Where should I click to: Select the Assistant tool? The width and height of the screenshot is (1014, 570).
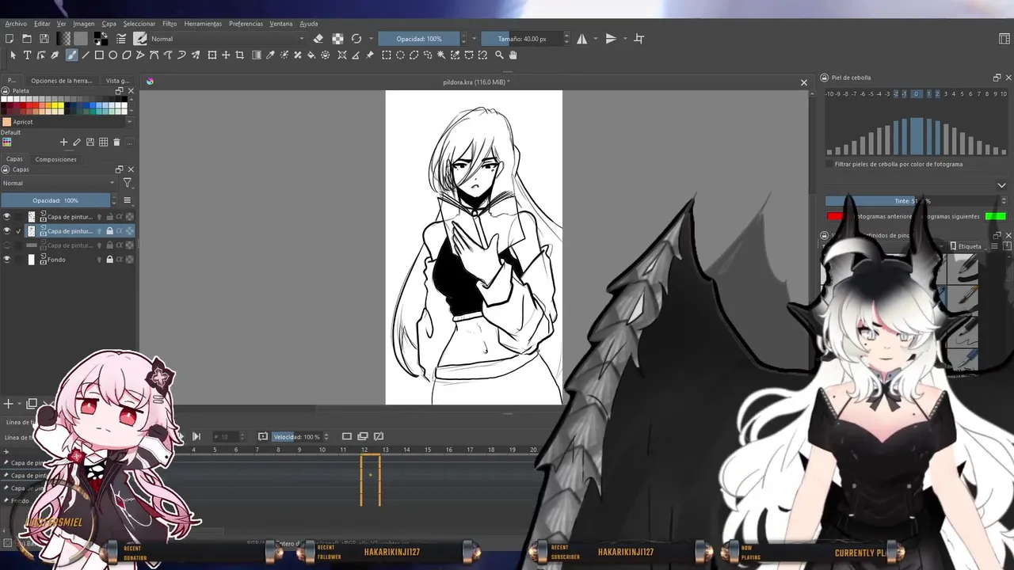[342, 55]
